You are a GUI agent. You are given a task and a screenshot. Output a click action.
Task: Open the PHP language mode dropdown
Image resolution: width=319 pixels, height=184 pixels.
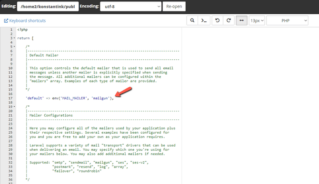(287, 20)
